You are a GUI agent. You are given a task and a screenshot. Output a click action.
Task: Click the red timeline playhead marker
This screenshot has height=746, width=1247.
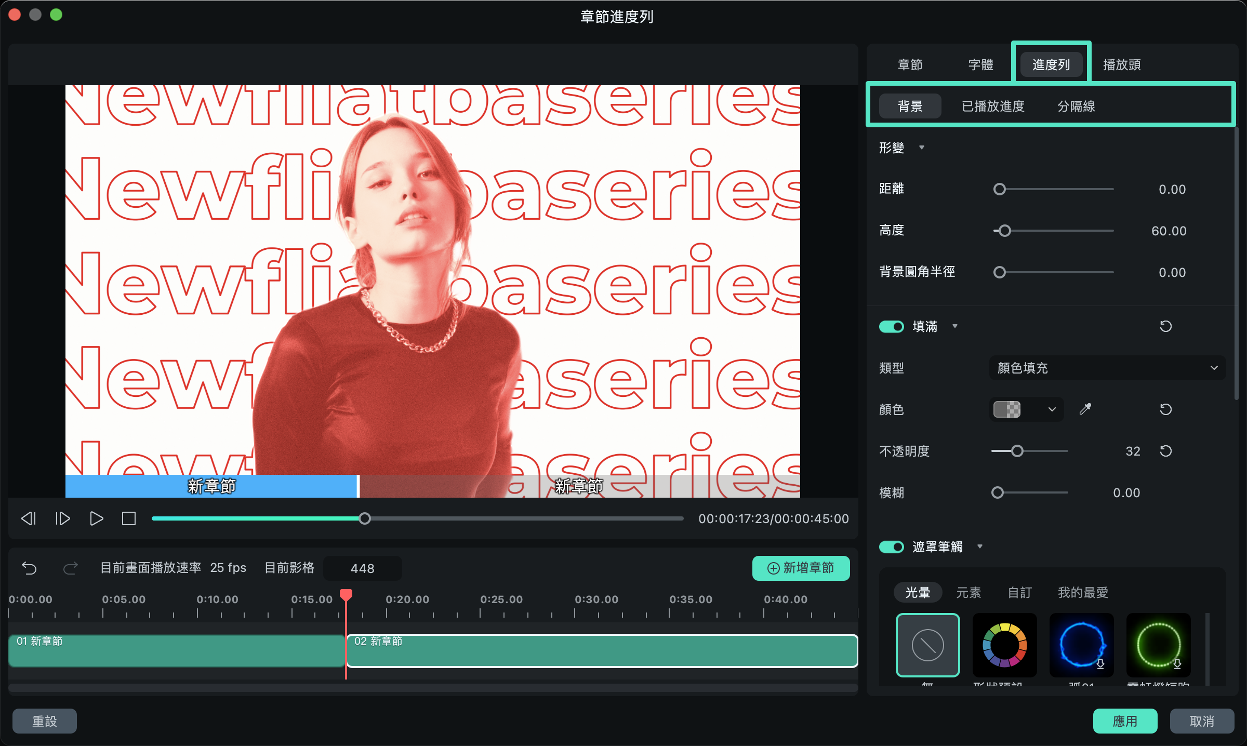pyautogui.click(x=346, y=595)
